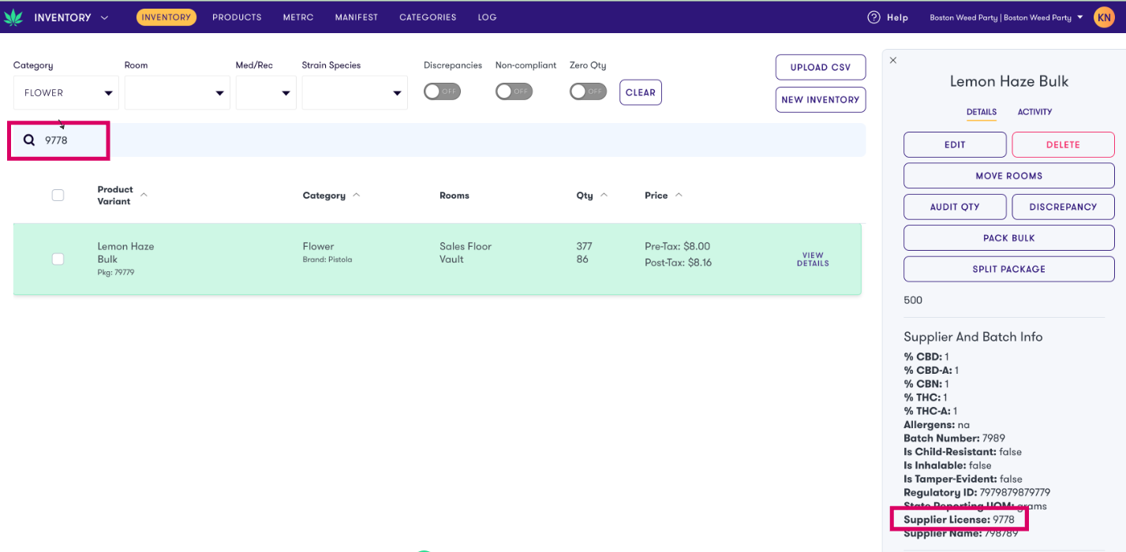Switch to the MANIFEST tab

coord(357,17)
